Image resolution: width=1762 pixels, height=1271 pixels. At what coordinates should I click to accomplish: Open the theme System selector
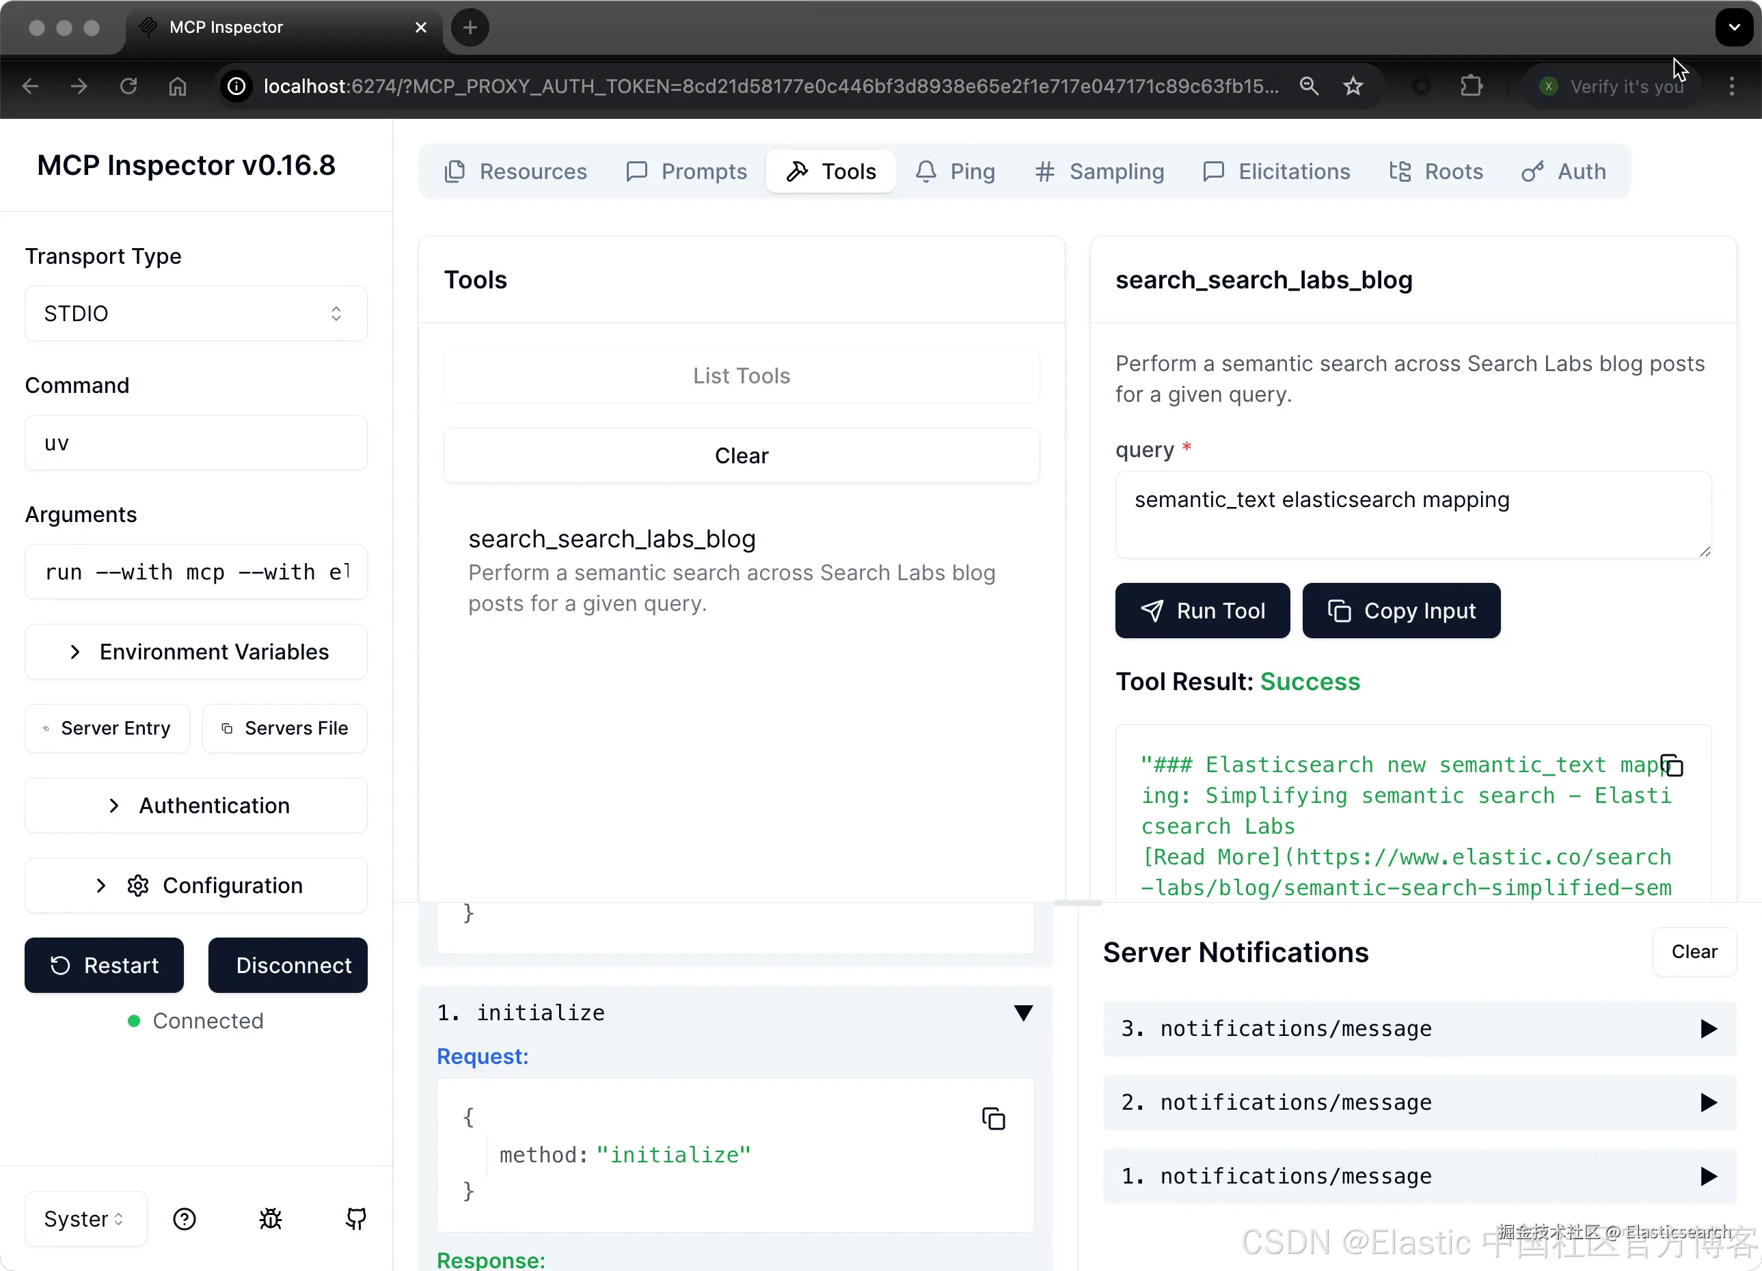pyautogui.click(x=84, y=1218)
